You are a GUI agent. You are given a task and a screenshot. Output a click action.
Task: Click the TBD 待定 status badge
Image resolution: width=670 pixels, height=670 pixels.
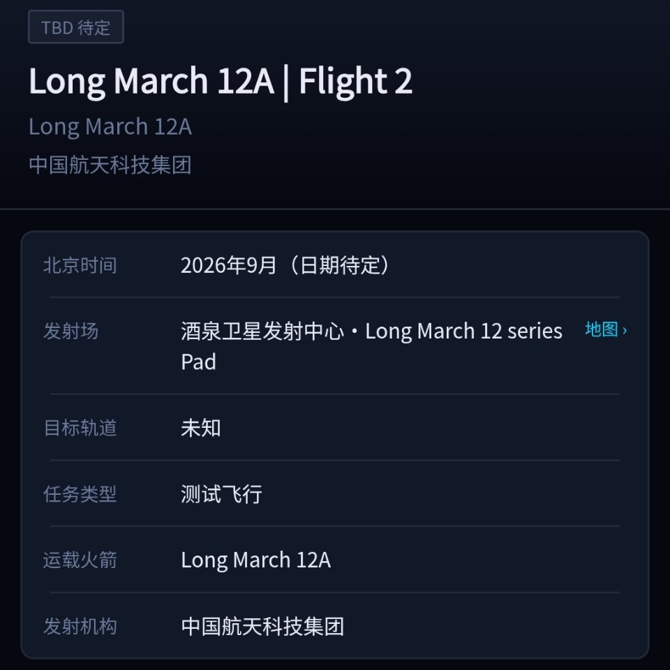tap(76, 27)
